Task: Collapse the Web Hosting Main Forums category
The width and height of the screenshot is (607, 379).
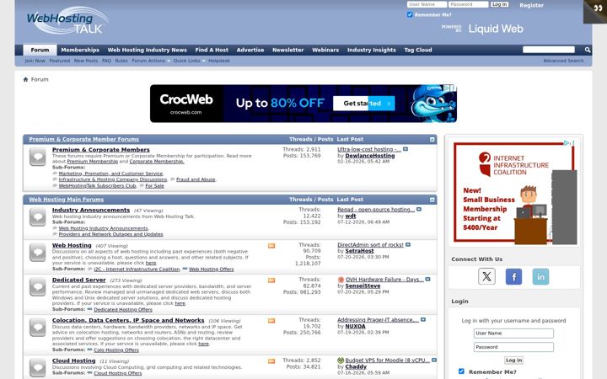Action: [x=432, y=200]
